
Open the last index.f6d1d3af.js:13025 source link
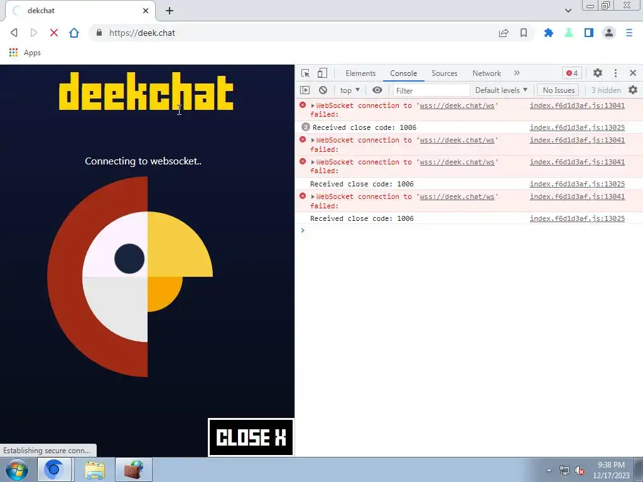coord(577,218)
